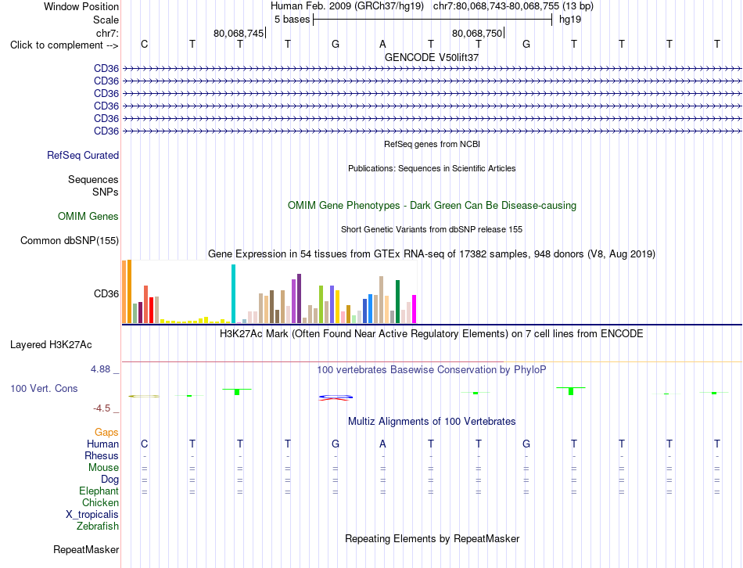The image size is (743, 568).
Task: Click the chr7: ruler label
Action: 107,33
